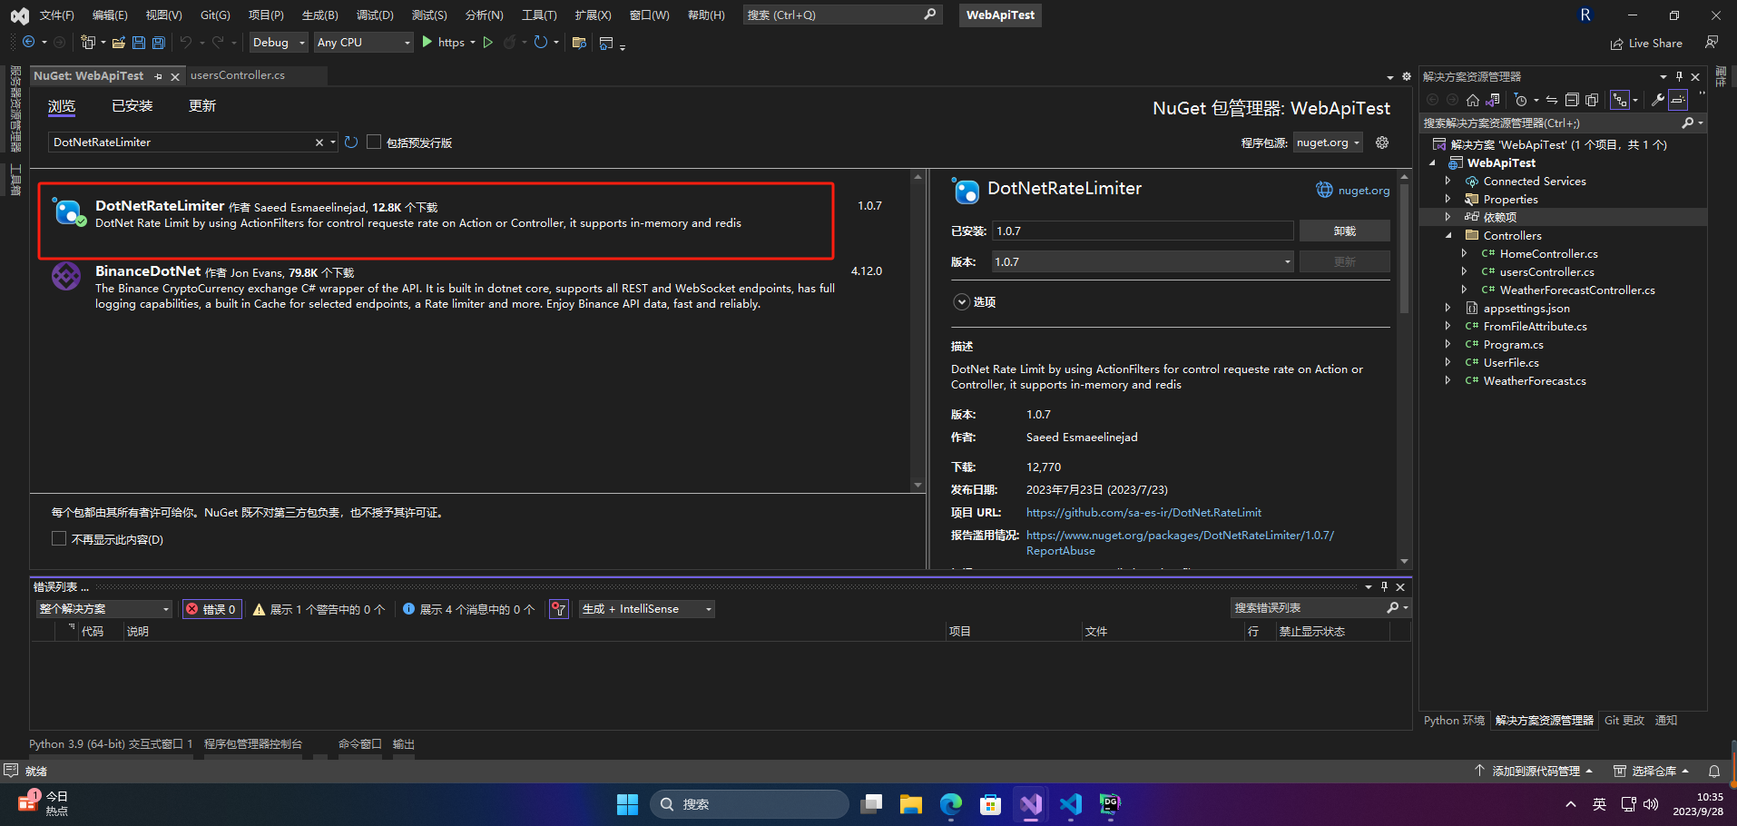Refresh the NuGet package search results
The image size is (1737, 826).
pyautogui.click(x=351, y=143)
